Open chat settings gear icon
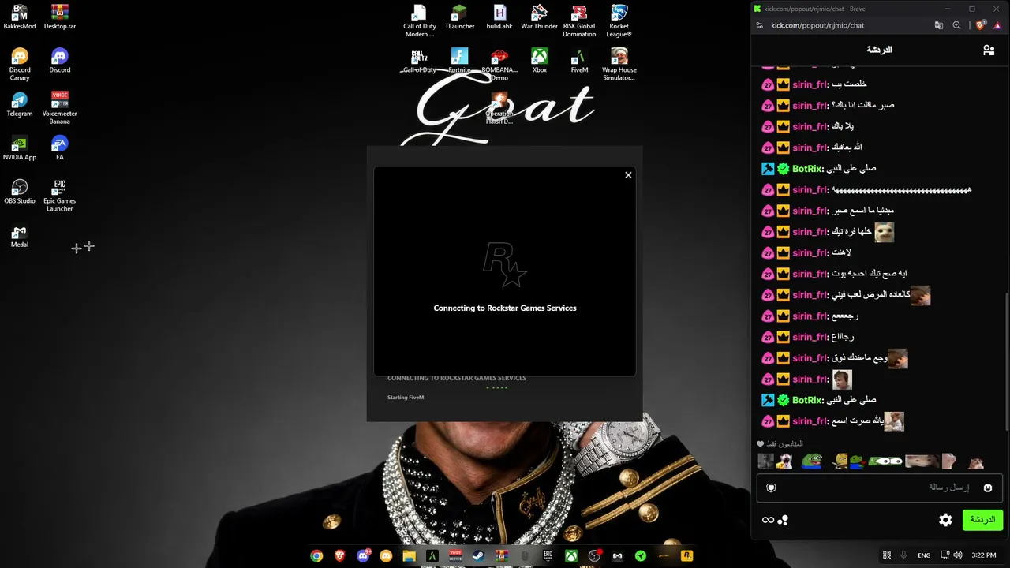Screen dimensions: 1010x568 pos(945,520)
